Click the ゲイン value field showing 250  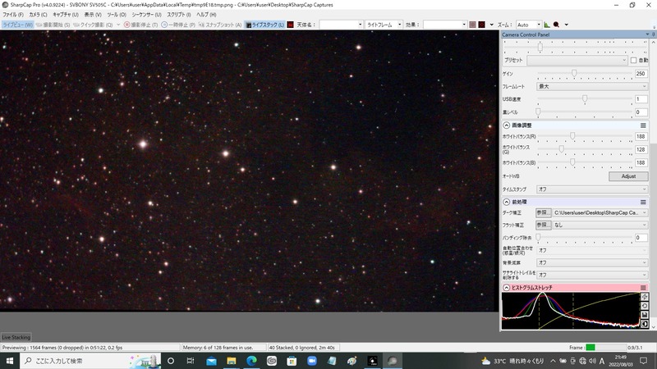641,74
